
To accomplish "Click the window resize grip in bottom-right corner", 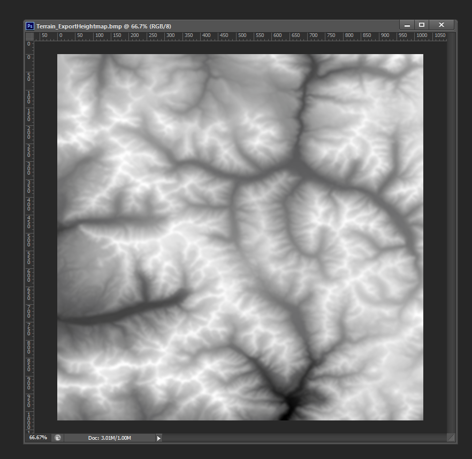I will coord(451,438).
